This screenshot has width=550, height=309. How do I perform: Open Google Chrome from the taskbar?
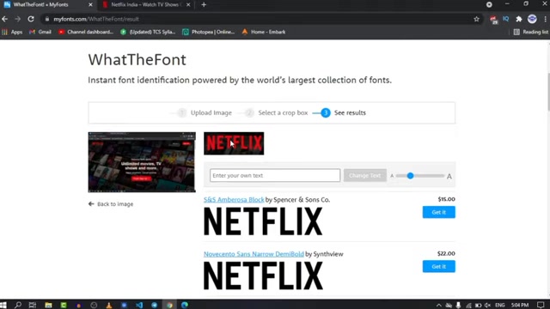tap(169, 305)
